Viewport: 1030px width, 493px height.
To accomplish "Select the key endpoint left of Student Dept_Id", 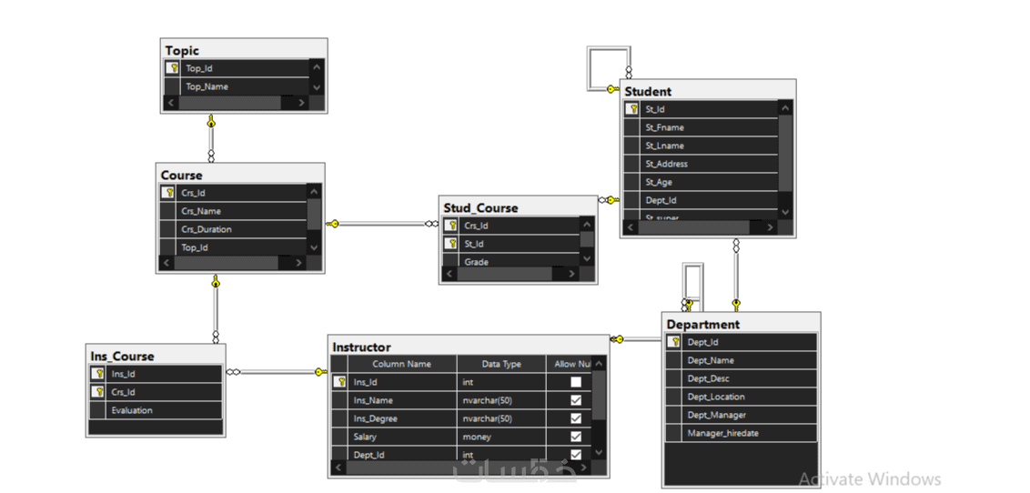I will (x=612, y=200).
